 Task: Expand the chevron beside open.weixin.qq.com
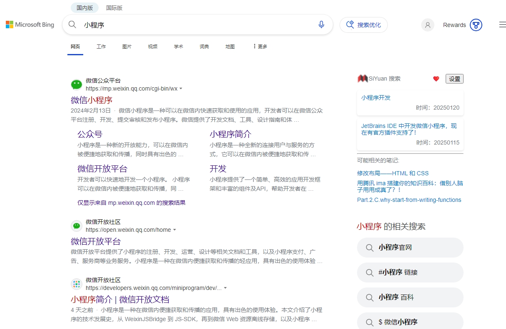174,230
